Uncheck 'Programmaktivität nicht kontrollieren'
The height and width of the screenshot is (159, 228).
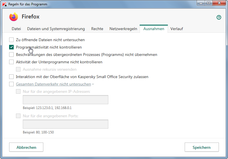coord(11,47)
